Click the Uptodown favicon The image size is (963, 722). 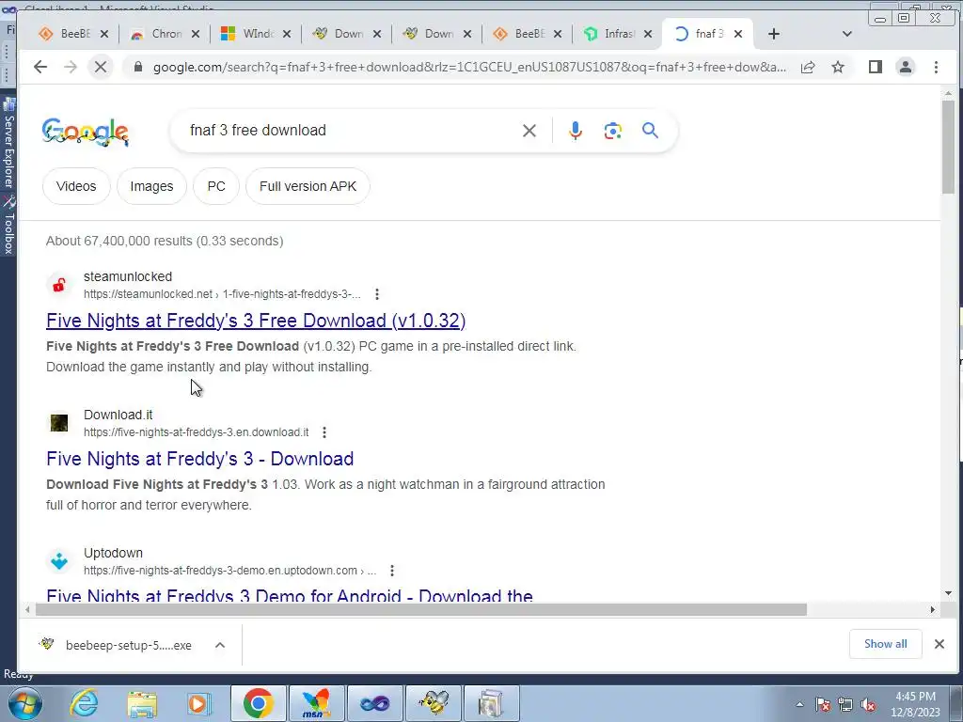coord(59,561)
